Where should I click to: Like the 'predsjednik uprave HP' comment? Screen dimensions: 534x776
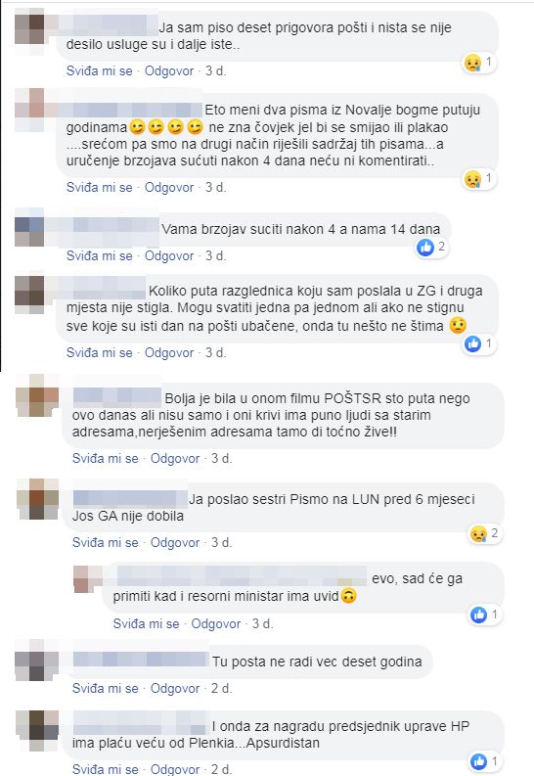point(106,769)
